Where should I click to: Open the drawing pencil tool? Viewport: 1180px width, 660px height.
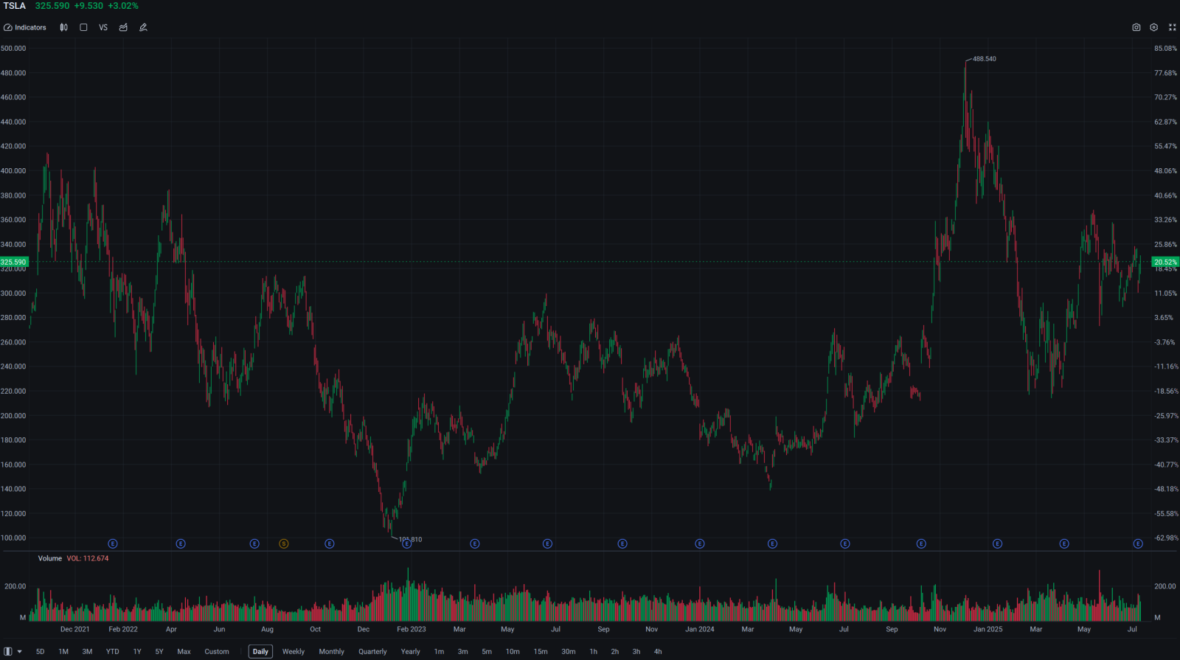pyautogui.click(x=143, y=27)
